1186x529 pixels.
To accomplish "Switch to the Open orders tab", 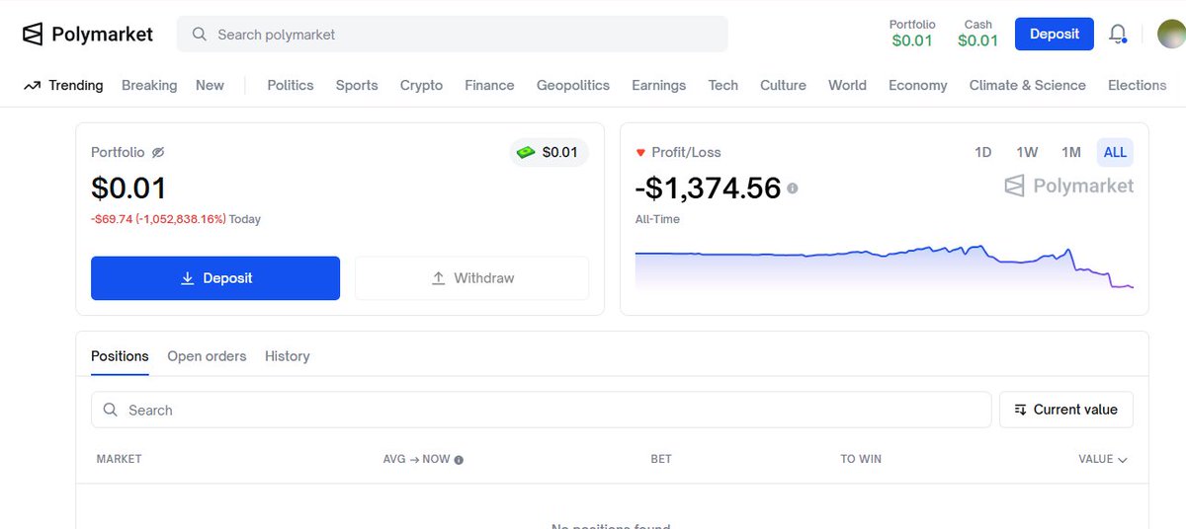I will [207, 356].
